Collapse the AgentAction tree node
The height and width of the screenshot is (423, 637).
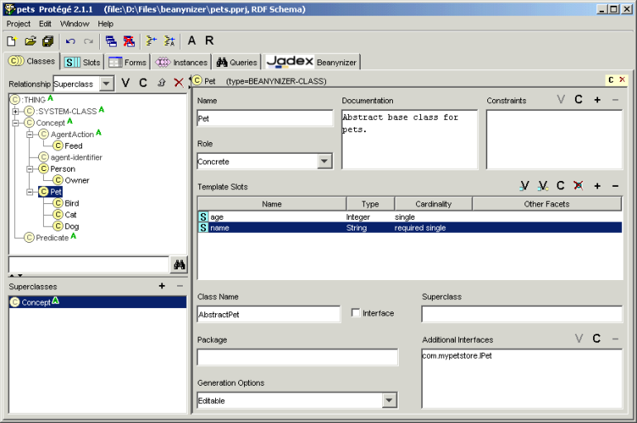pyautogui.click(x=30, y=134)
